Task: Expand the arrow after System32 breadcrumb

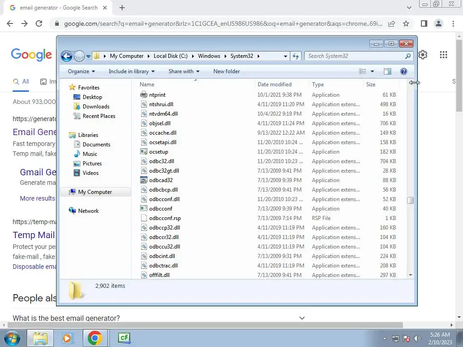Action: tap(258, 56)
